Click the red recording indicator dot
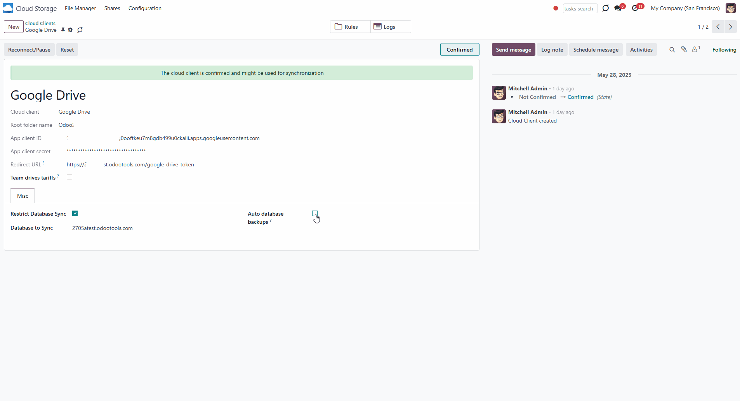The image size is (740, 401). (556, 8)
